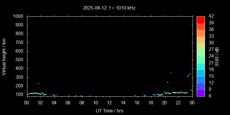This screenshot has width=230, height=115.
Task: Click the orange 33–36 dB colorbar band
Action: [x=201, y=33]
